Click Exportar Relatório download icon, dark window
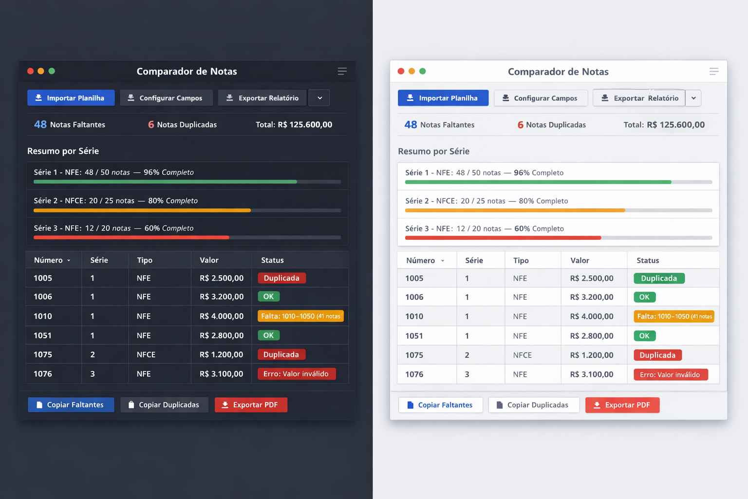748x499 pixels. click(229, 98)
